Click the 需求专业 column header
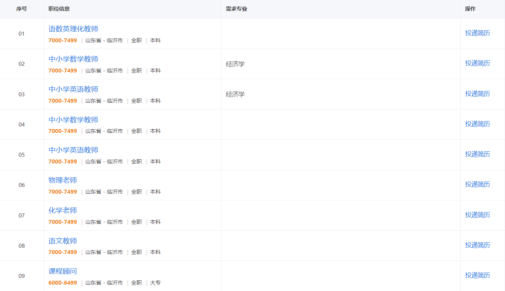This screenshot has width=505, height=291. coord(236,9)
